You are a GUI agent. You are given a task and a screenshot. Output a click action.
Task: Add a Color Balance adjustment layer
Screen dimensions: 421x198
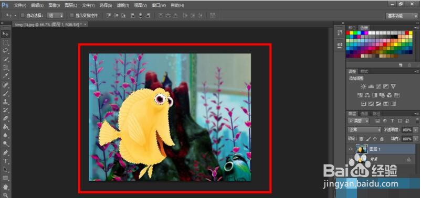point(367,95)
